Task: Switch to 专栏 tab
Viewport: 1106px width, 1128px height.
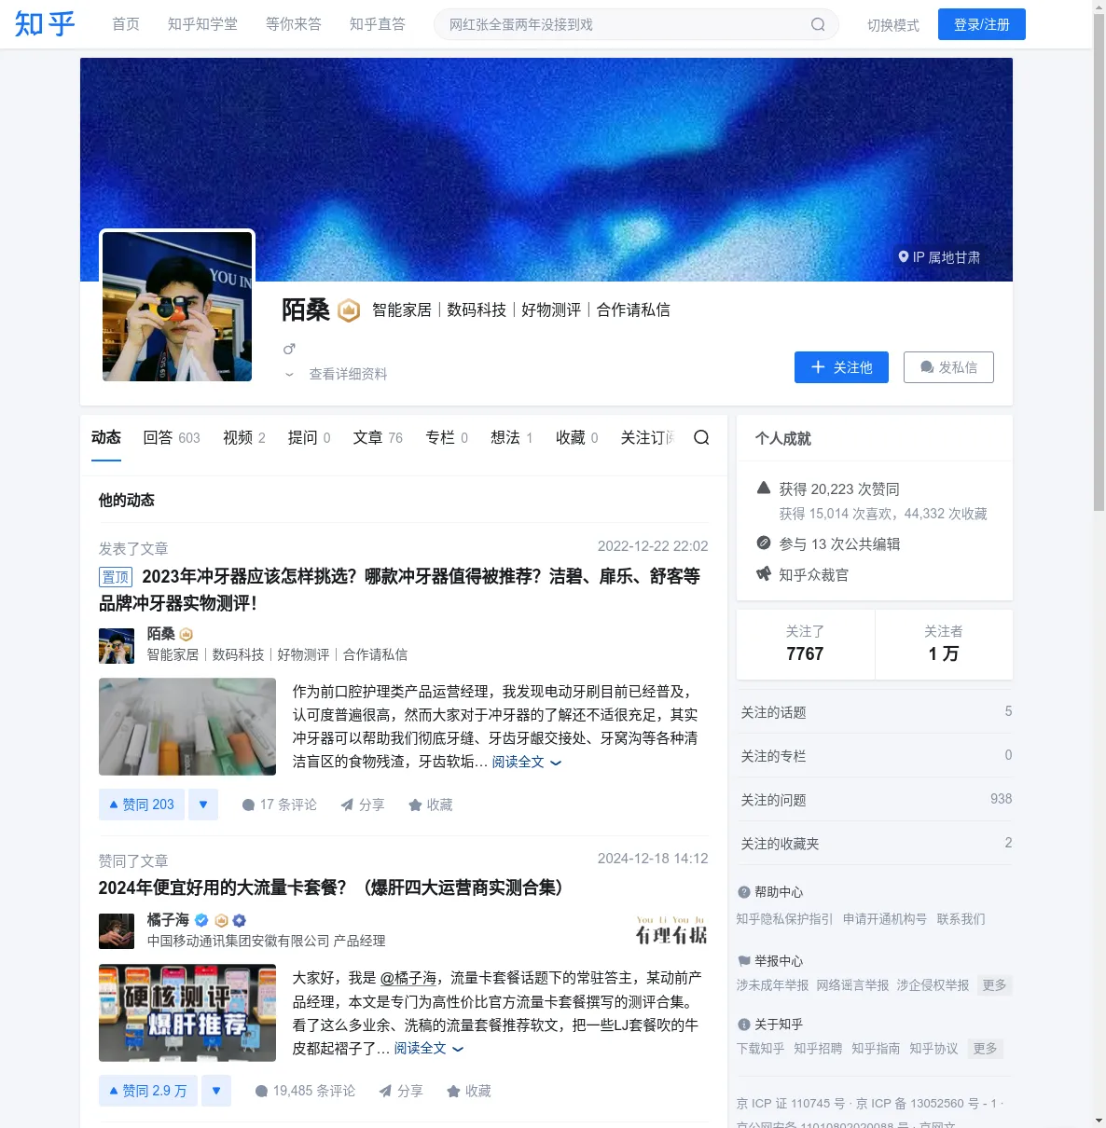Action: 447,437
